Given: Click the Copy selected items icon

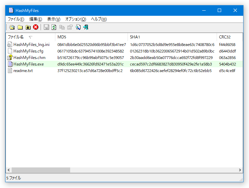Looking at the screenshot, I should click(x=62, y=27).
